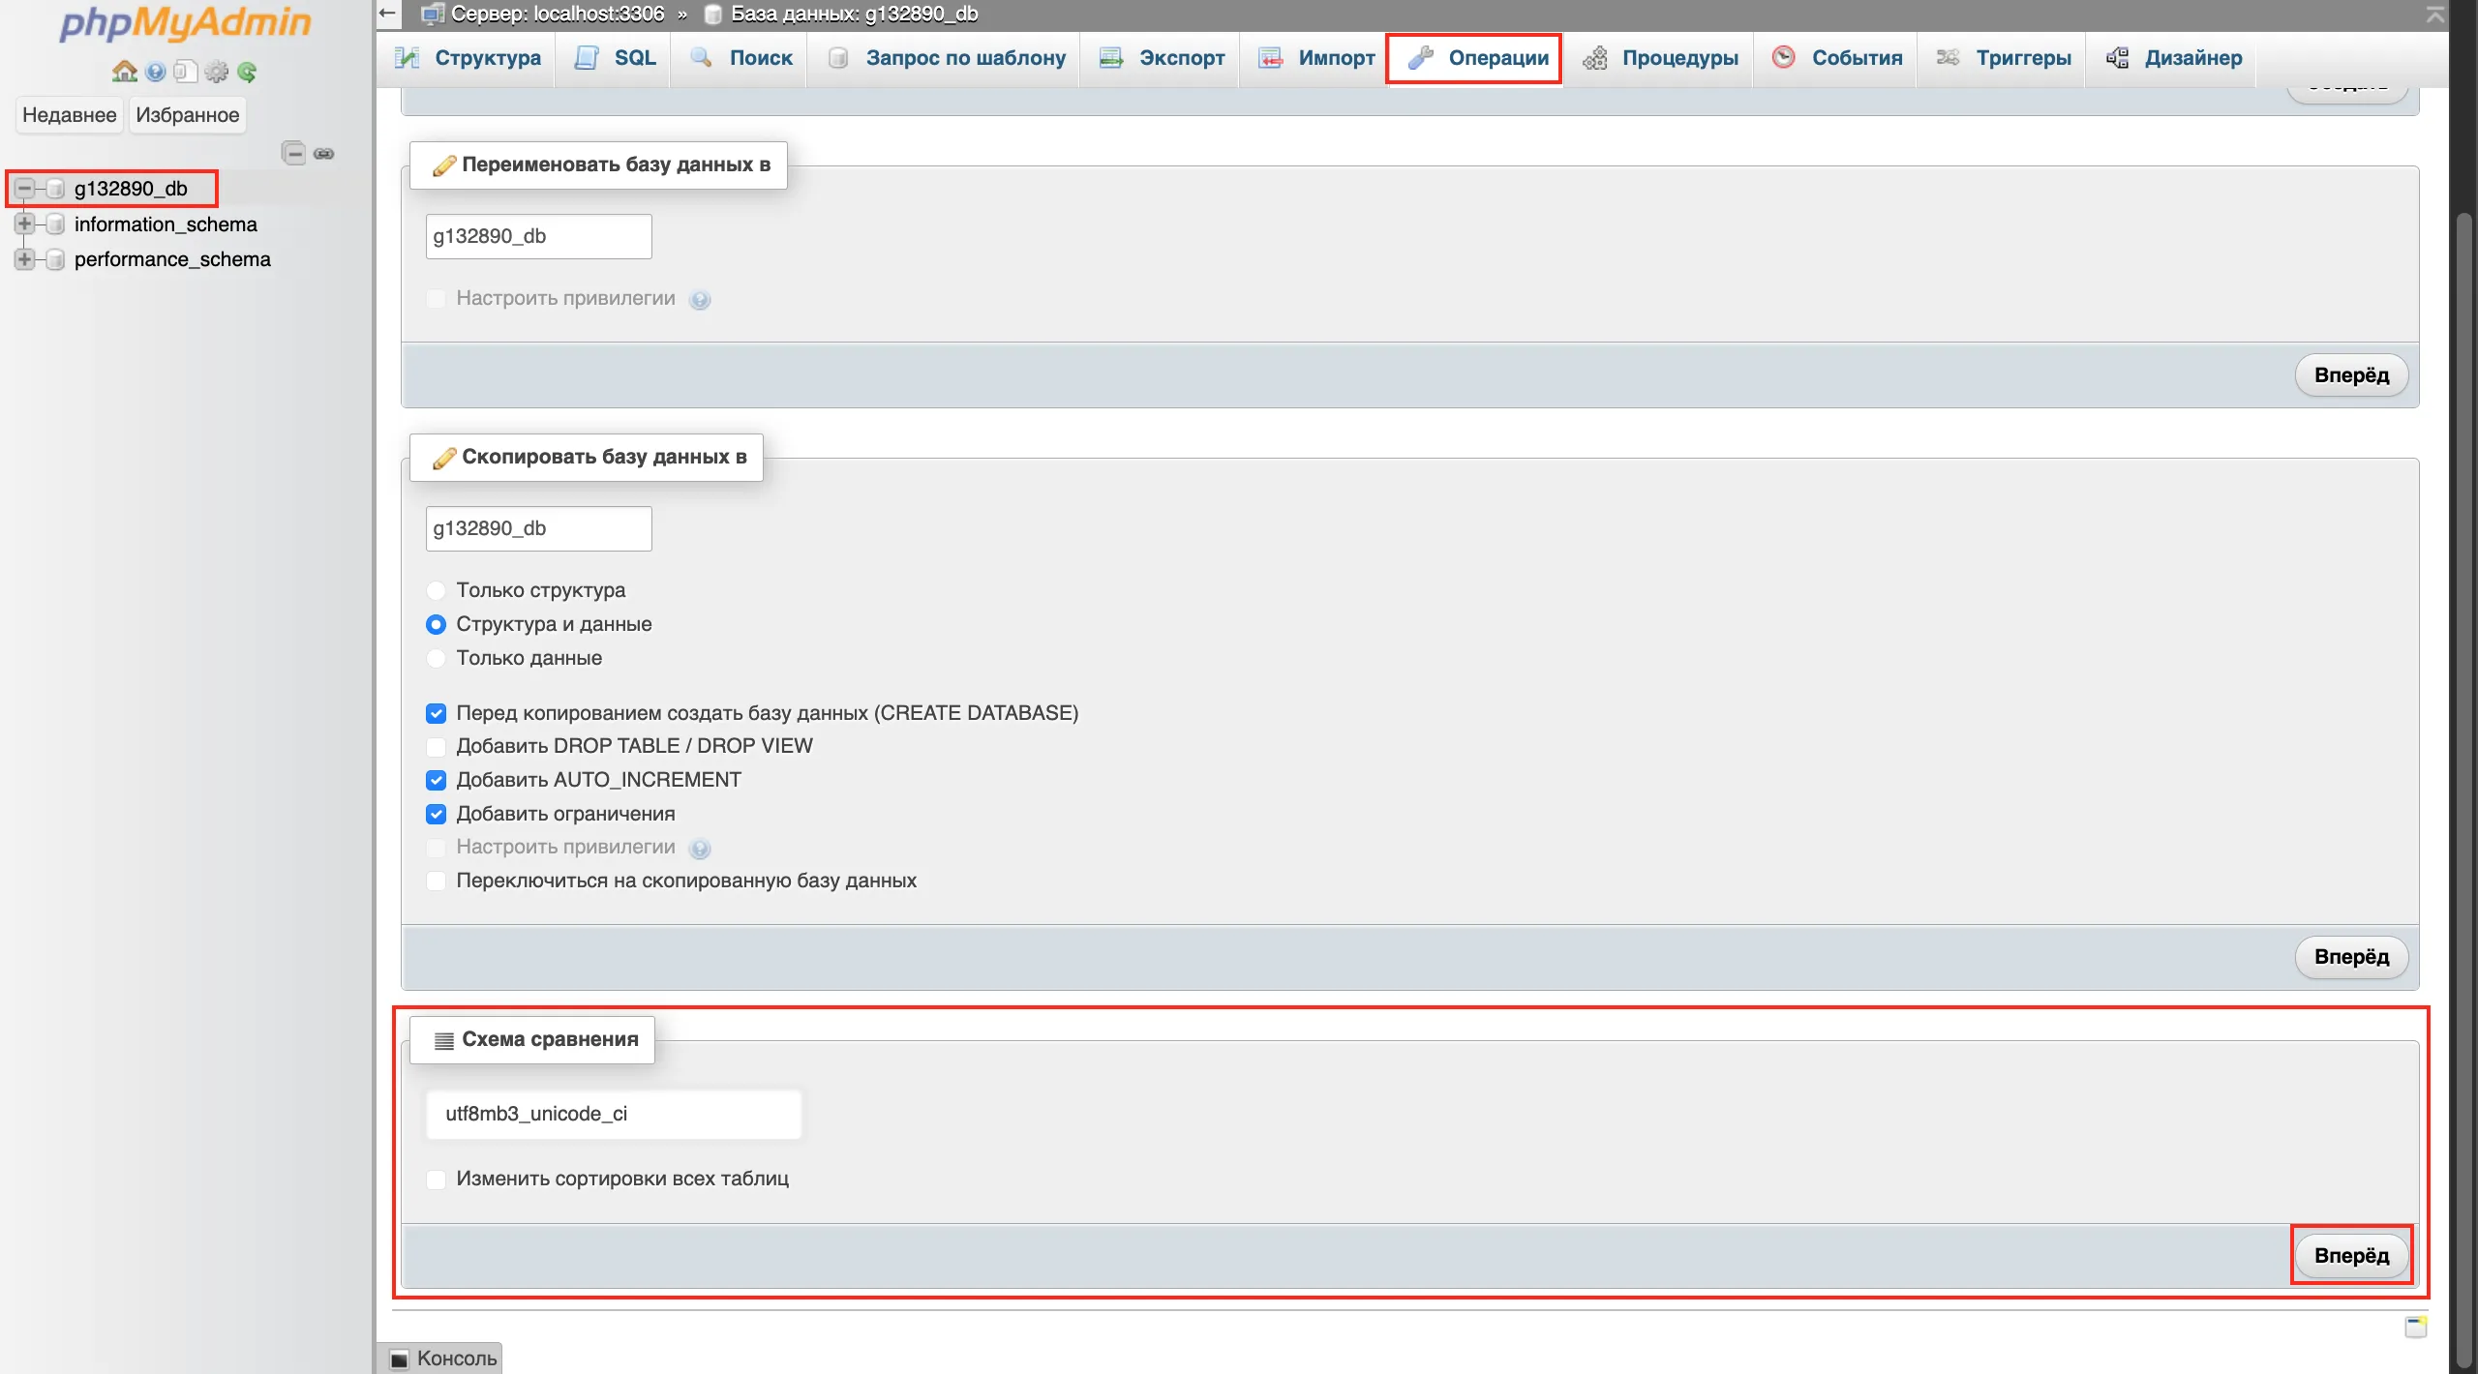Open page-related settings icon at bottom right
This screenshot has height=1374, width=2478.
tap(2415, 1327)
